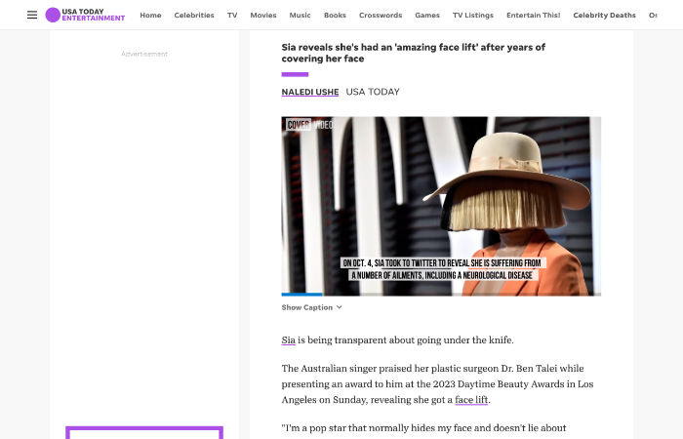The image size is (683, 439).
Task: Open the hamburger navigation menu
Action: (32, 15)
